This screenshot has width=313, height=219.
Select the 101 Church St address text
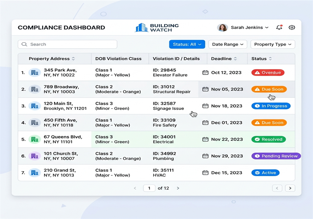pyautogui.click(x=61, y=156)
